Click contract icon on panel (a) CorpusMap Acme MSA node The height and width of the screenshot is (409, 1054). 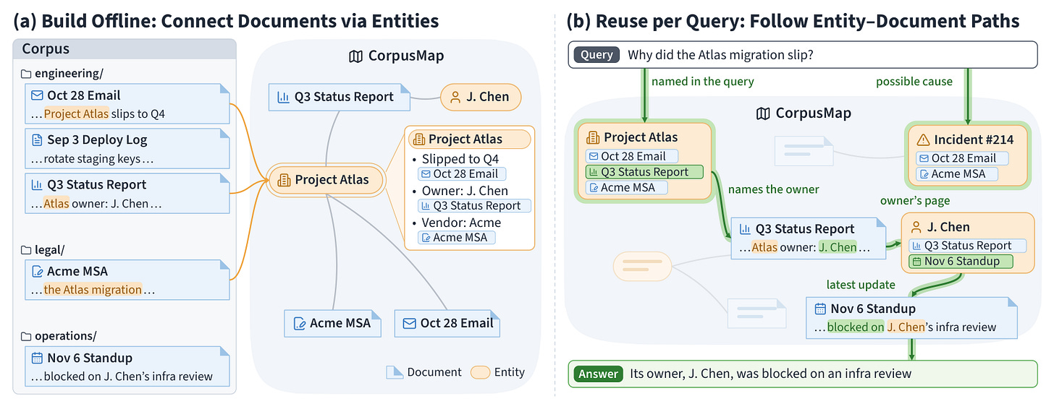299,323
